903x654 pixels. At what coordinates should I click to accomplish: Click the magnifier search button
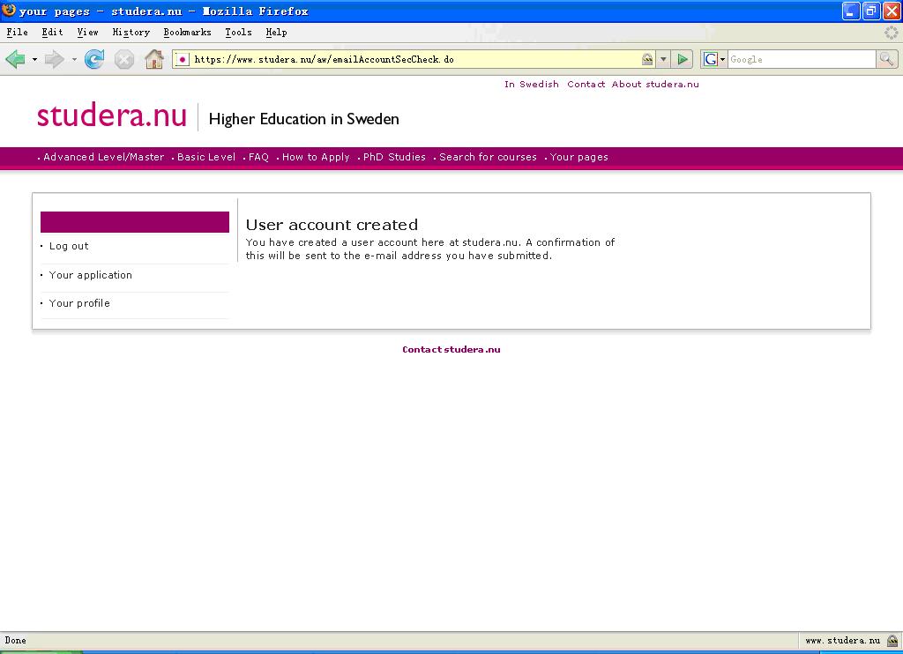[x=886, y=59]
